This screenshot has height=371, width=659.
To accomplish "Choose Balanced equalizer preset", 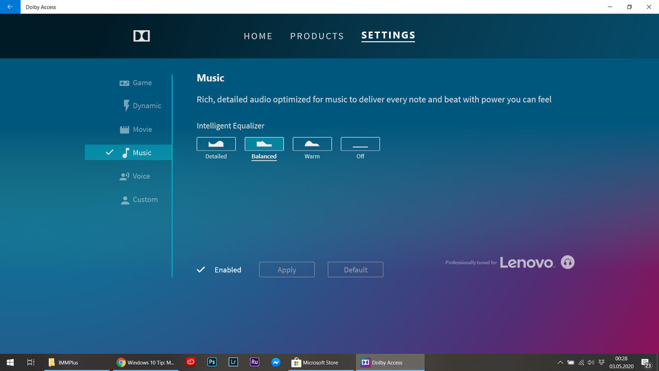I will [264, 148].
